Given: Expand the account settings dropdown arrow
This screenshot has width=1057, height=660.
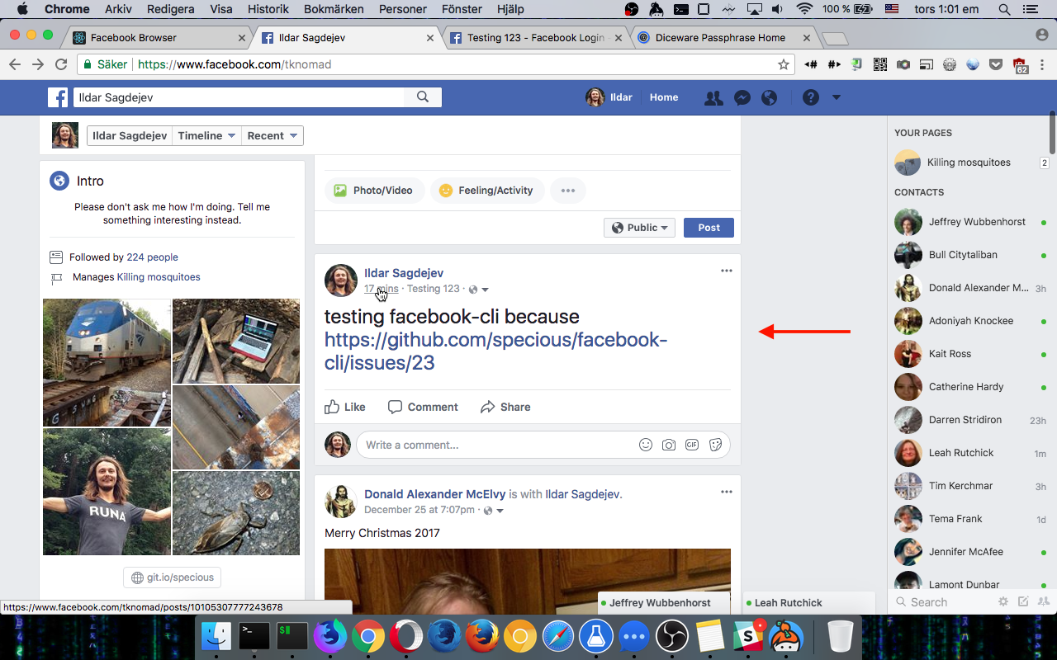Looking at the screenshot, I should tap(836, 97).
